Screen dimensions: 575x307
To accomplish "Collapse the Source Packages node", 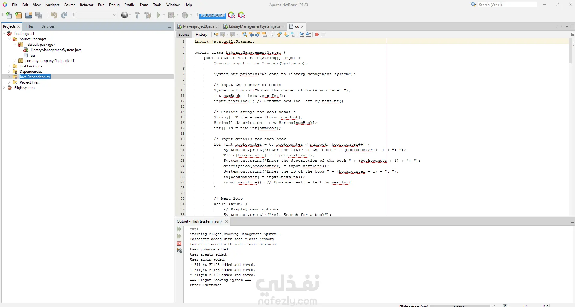I will (9, 39).
